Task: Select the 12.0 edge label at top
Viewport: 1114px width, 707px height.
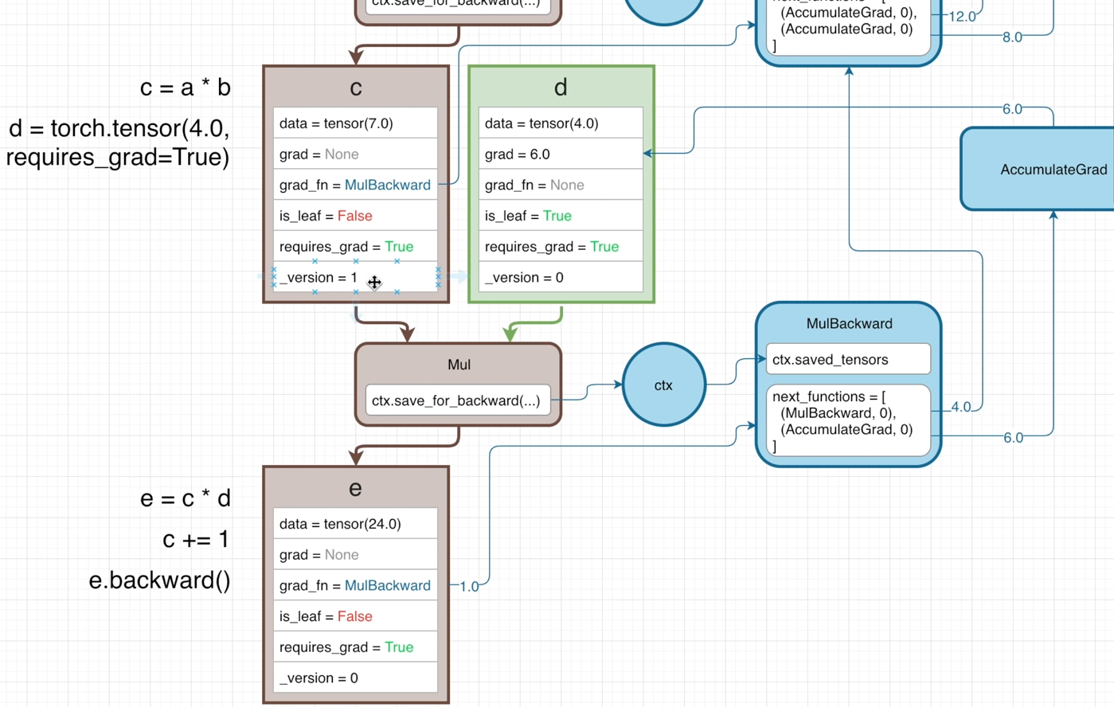Action: pos(962,17)
